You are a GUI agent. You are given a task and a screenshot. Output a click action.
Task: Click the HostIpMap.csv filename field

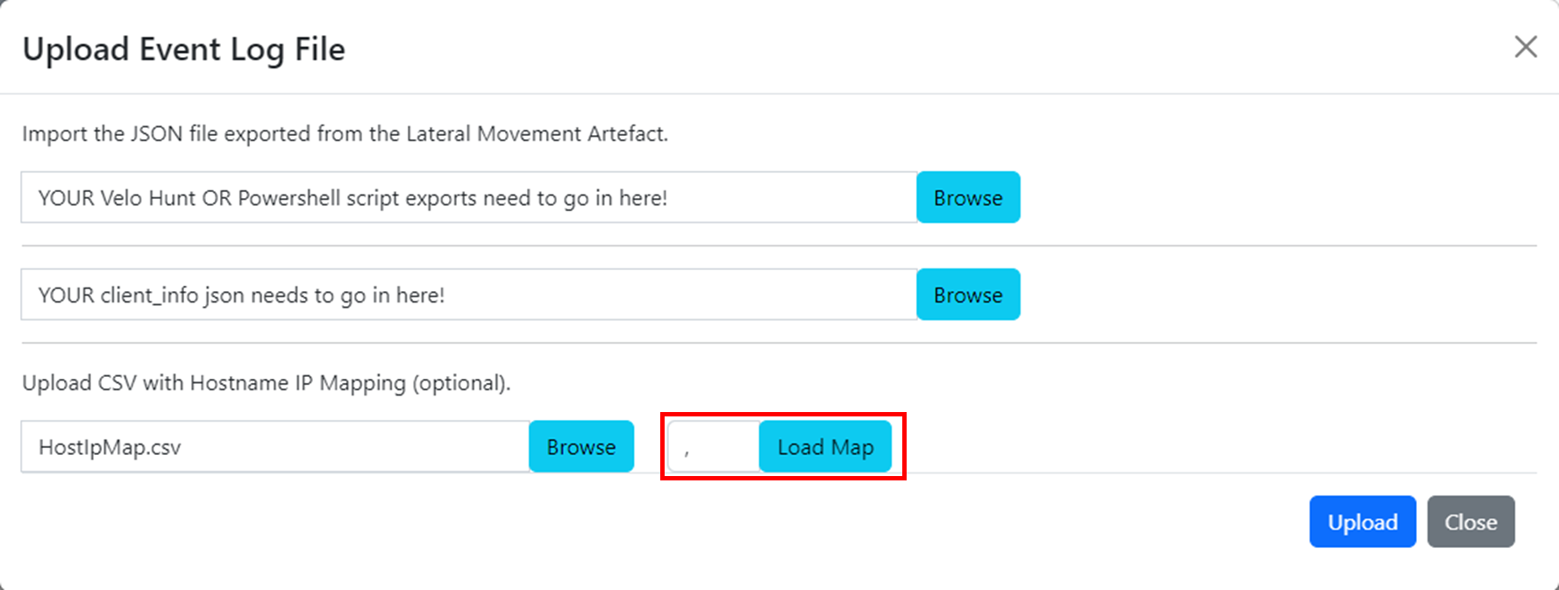[274, 447]
